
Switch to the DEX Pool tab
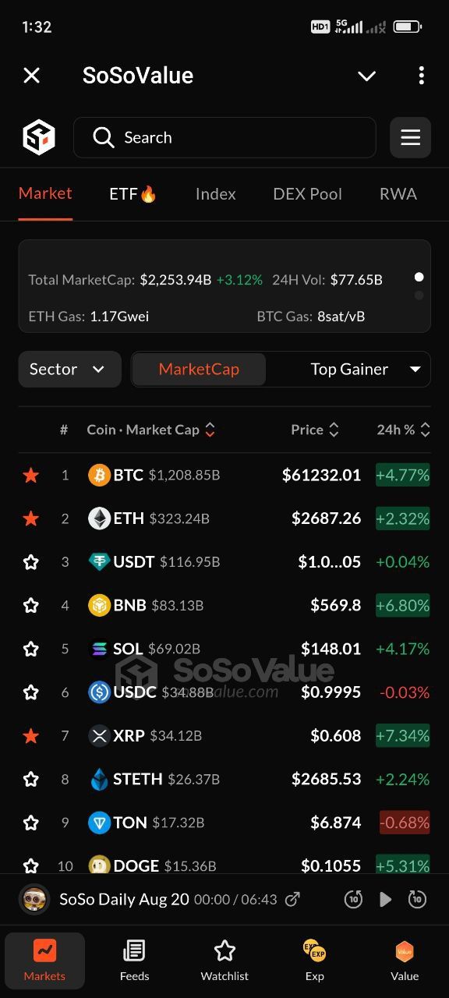pyautogui.click(x=307, y=194)
